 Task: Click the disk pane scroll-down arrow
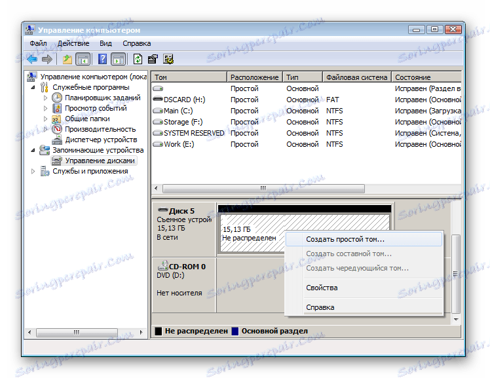tap(456, 319)
